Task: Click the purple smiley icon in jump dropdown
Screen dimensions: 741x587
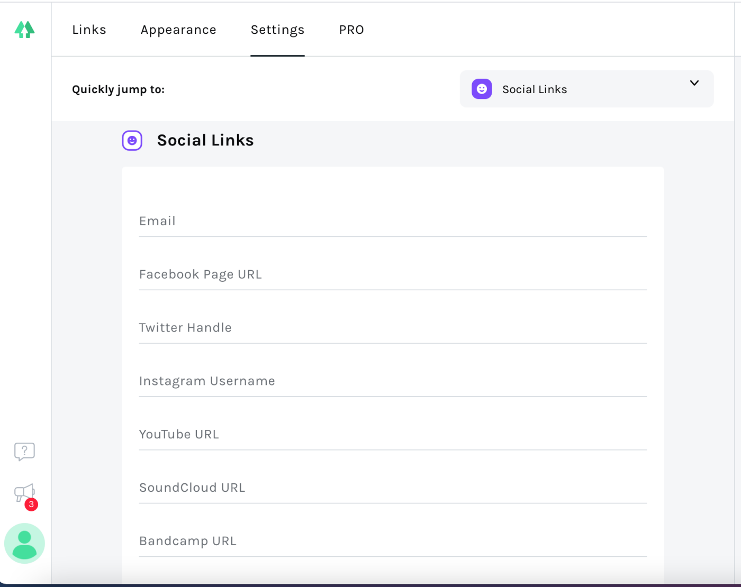Action: (x=482, y=89)
